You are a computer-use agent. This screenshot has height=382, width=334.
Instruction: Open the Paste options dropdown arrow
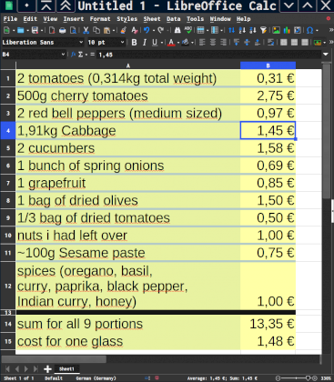click(x=114, y=30)
